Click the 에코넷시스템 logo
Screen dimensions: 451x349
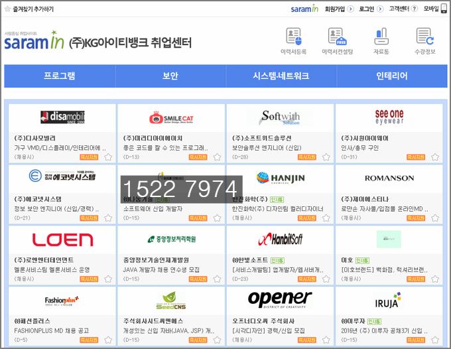pos(62,176)
